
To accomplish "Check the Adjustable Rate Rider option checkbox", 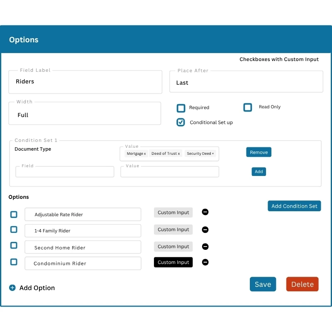I will (x=14, y=214).
